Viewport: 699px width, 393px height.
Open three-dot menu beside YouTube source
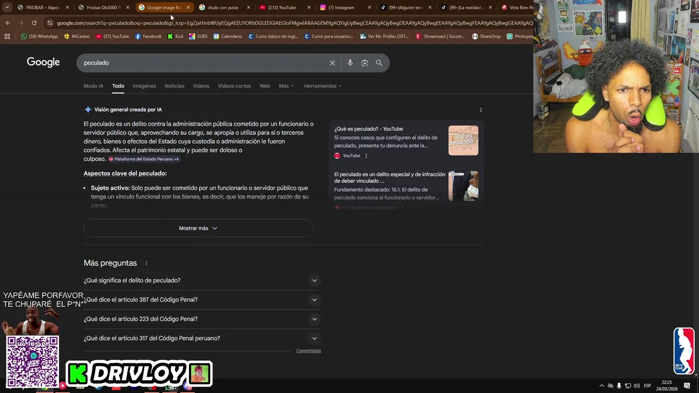click(366, 156)
